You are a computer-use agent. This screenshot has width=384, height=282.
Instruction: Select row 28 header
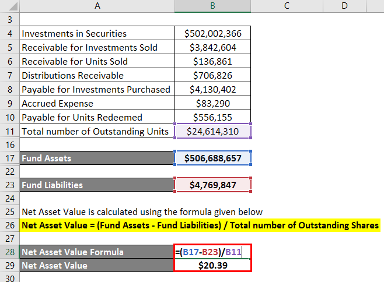(10, 252)
